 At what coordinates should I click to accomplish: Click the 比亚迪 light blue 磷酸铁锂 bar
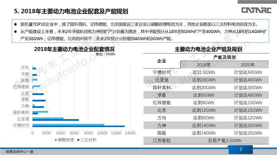[x=48, y=118]
